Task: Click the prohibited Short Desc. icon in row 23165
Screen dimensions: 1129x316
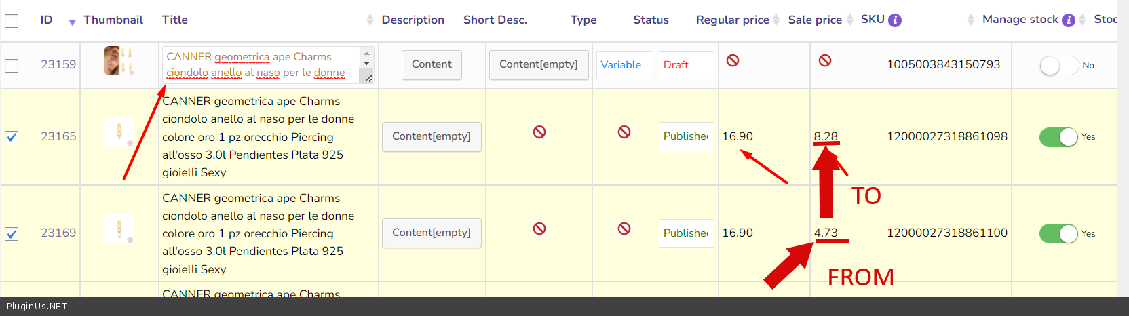Action: click(x=539, y=132)
